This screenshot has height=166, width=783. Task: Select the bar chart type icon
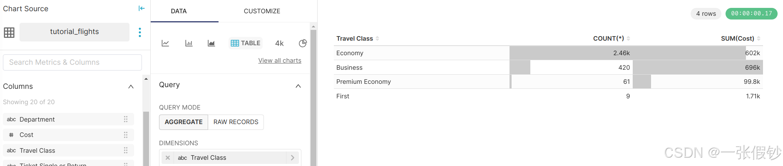click(189, 43)
